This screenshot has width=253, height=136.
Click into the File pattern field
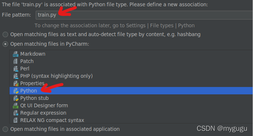click(144, 15)
